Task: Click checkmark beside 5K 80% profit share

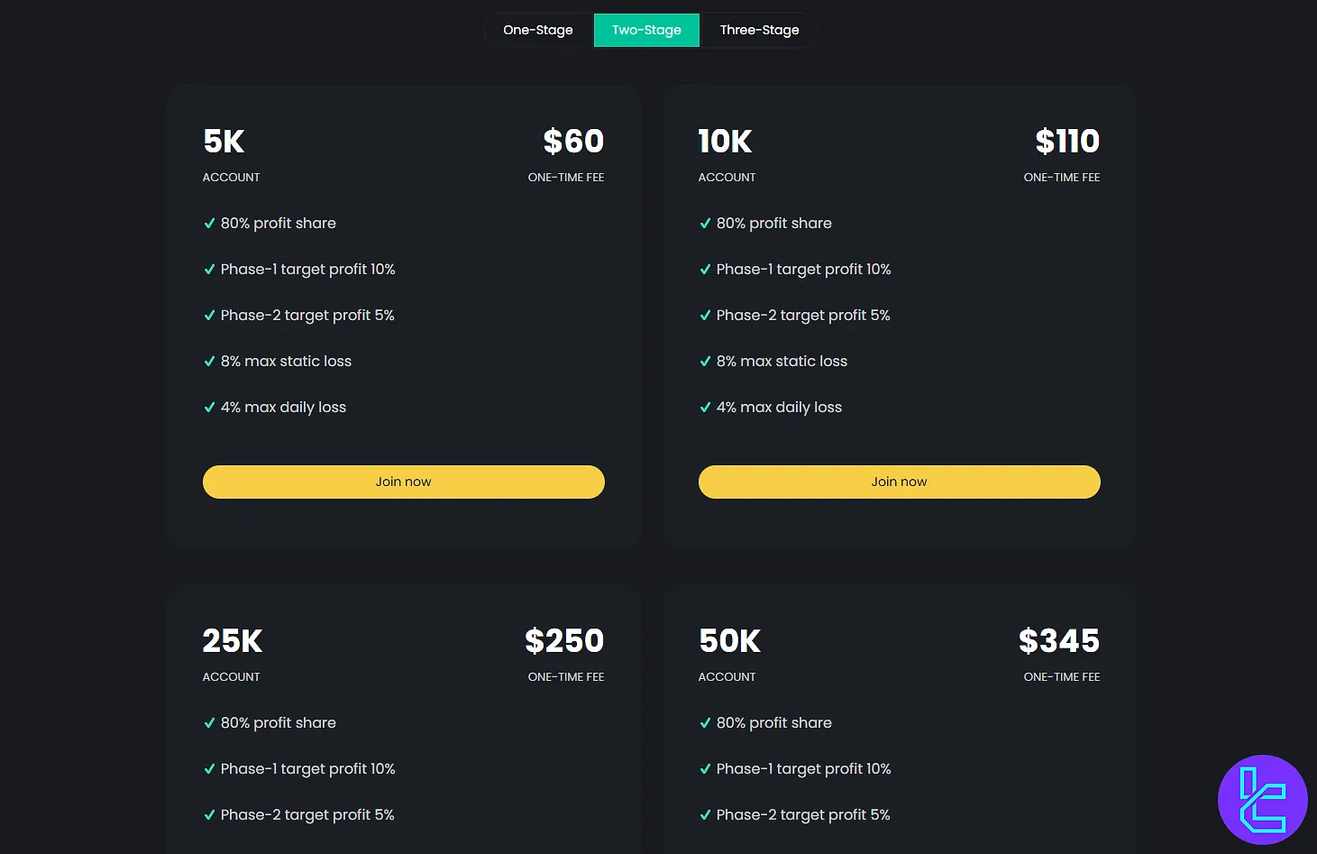Action: point(209,224)
